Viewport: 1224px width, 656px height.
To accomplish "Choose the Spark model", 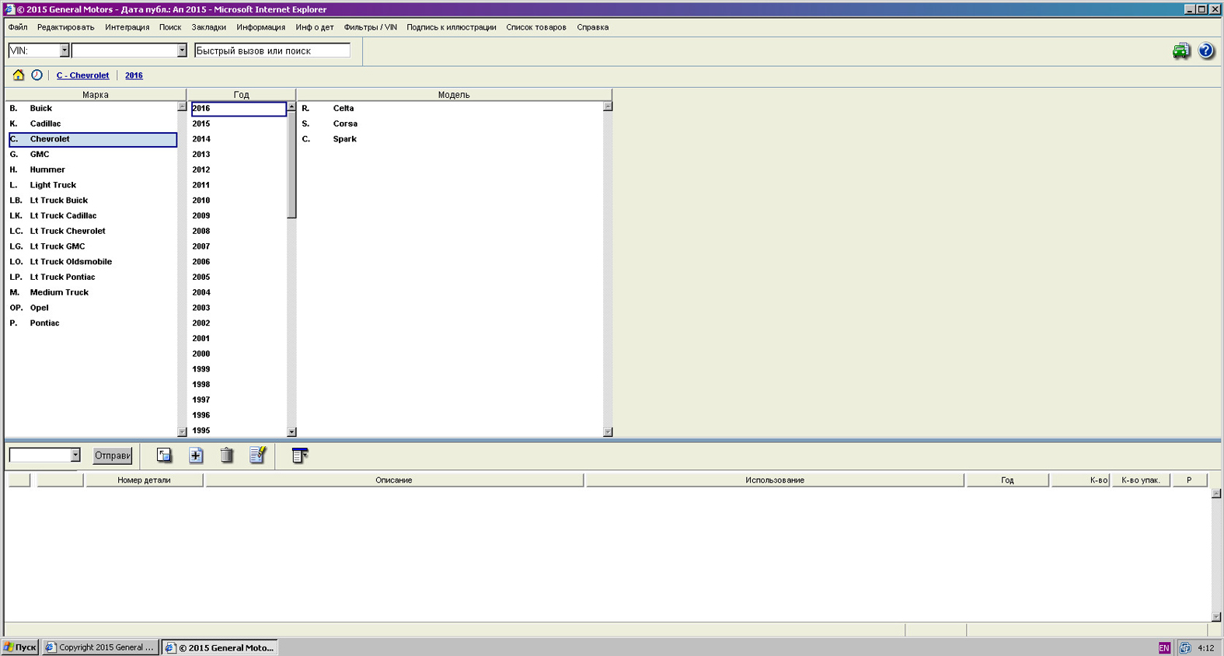I will tap(344, 139).
